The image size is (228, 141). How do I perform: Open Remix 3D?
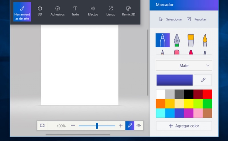point(129,11)
